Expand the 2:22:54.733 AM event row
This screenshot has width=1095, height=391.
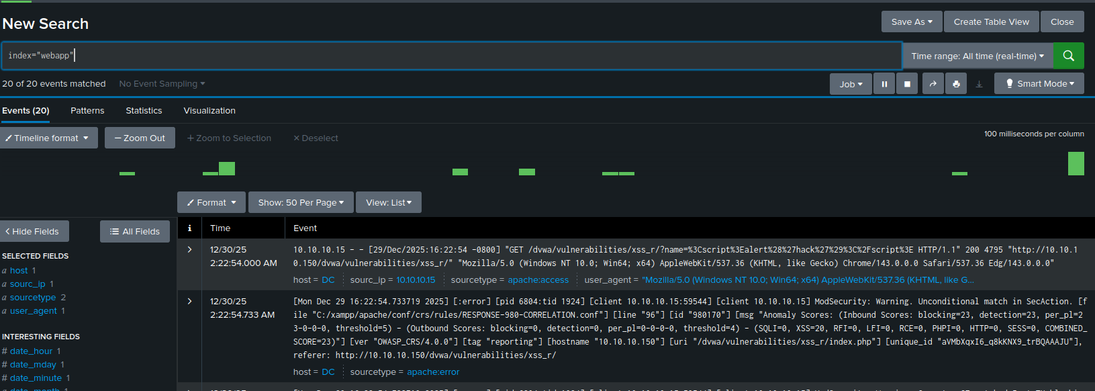(190, 302)
